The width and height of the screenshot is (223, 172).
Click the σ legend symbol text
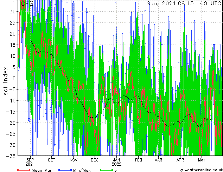(116, 171)
